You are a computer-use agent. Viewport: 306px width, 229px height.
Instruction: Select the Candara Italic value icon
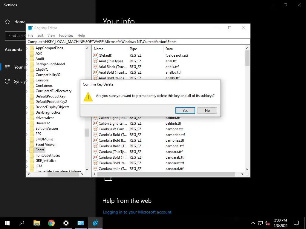[x=95, y=169]
